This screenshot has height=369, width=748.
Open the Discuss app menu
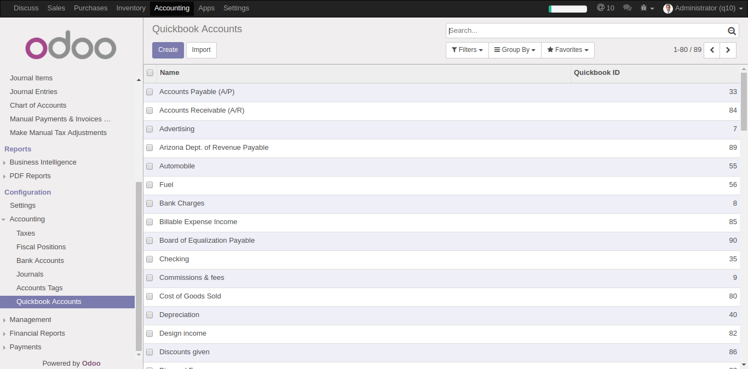[26, 8]
